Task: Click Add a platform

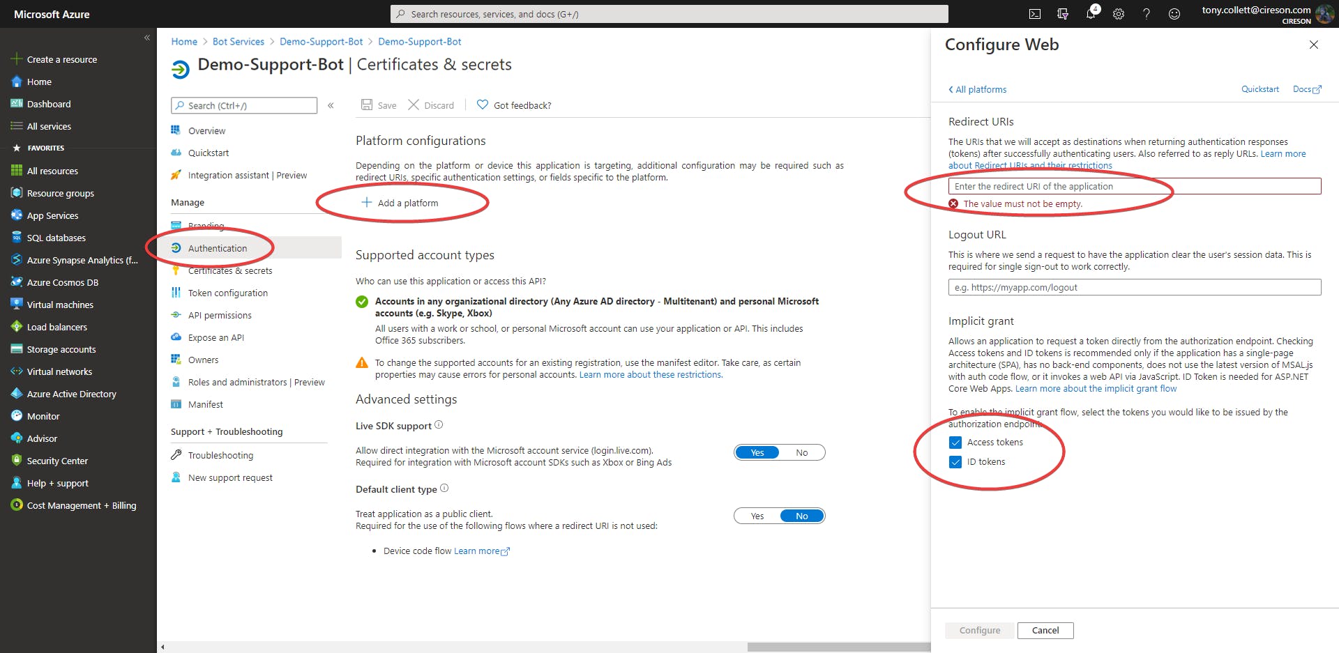Action: pyautogui.click(x=400, y=203)
